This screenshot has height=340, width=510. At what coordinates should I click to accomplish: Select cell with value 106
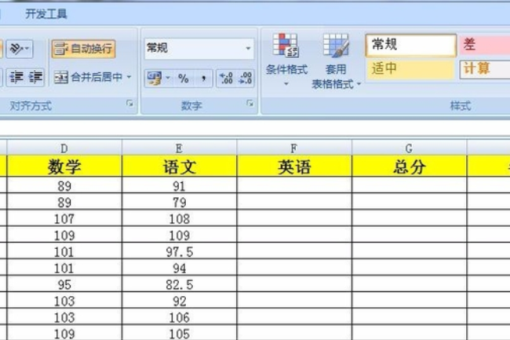point(179,317)
